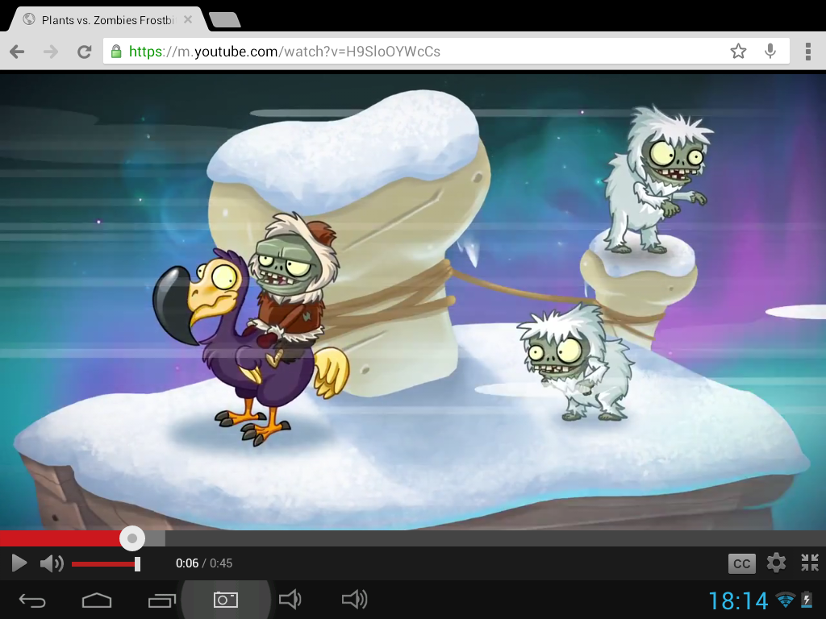Play the video
The height and width of the screenshot is (619, 826).
click(x=19, y=563)
